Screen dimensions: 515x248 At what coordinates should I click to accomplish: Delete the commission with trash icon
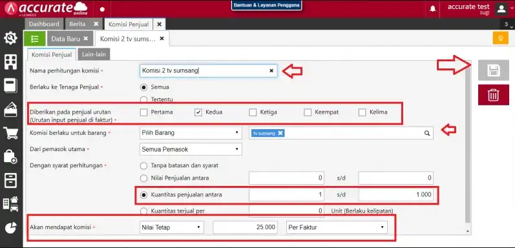494,95
